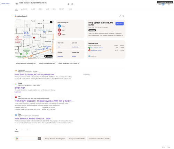Click upper 'Nearby schools Monett MO' suggestion chip
The height and width of the screenshot is (149, 174).
point(47,63)
